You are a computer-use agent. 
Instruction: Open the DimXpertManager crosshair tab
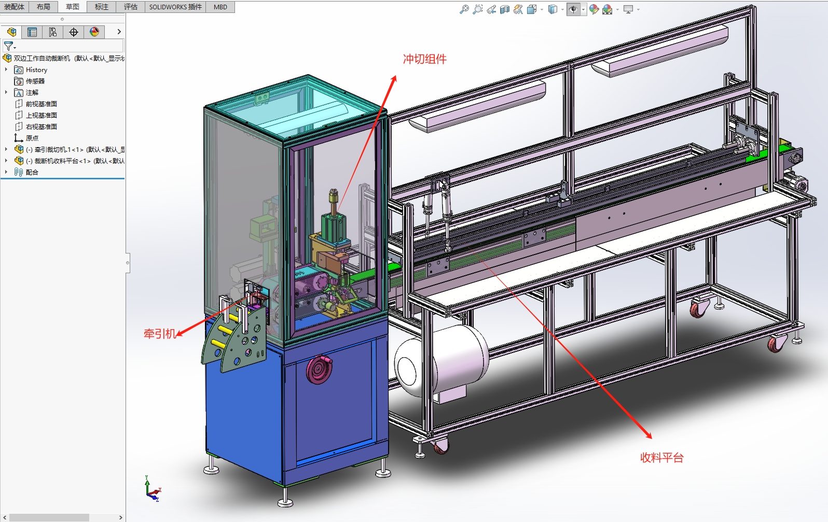click(74, 32)
